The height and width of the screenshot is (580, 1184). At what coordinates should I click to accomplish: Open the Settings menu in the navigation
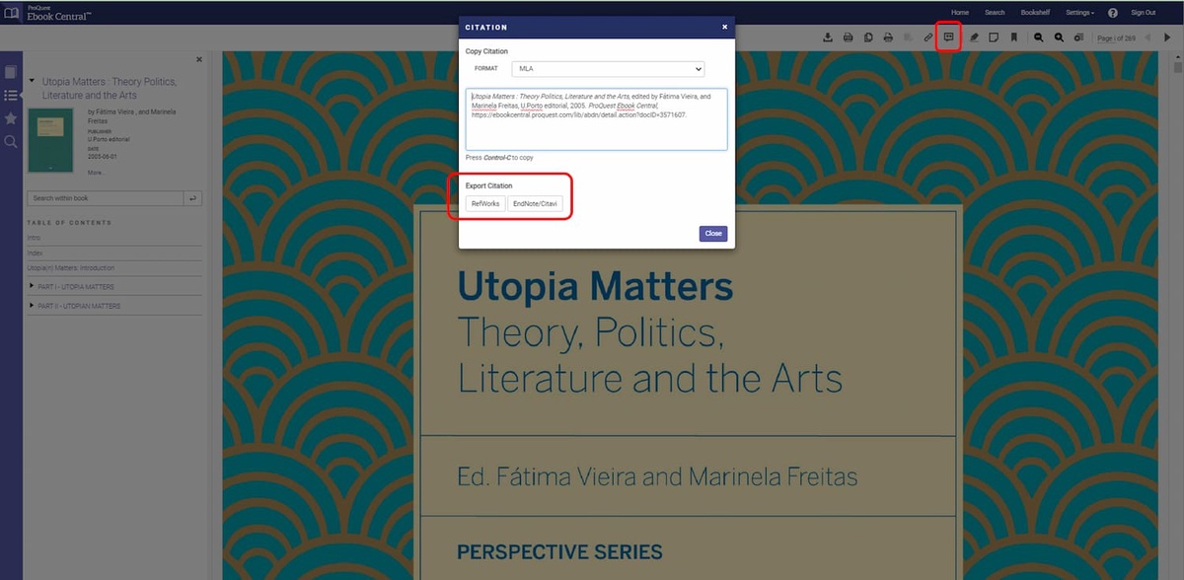1080,12
